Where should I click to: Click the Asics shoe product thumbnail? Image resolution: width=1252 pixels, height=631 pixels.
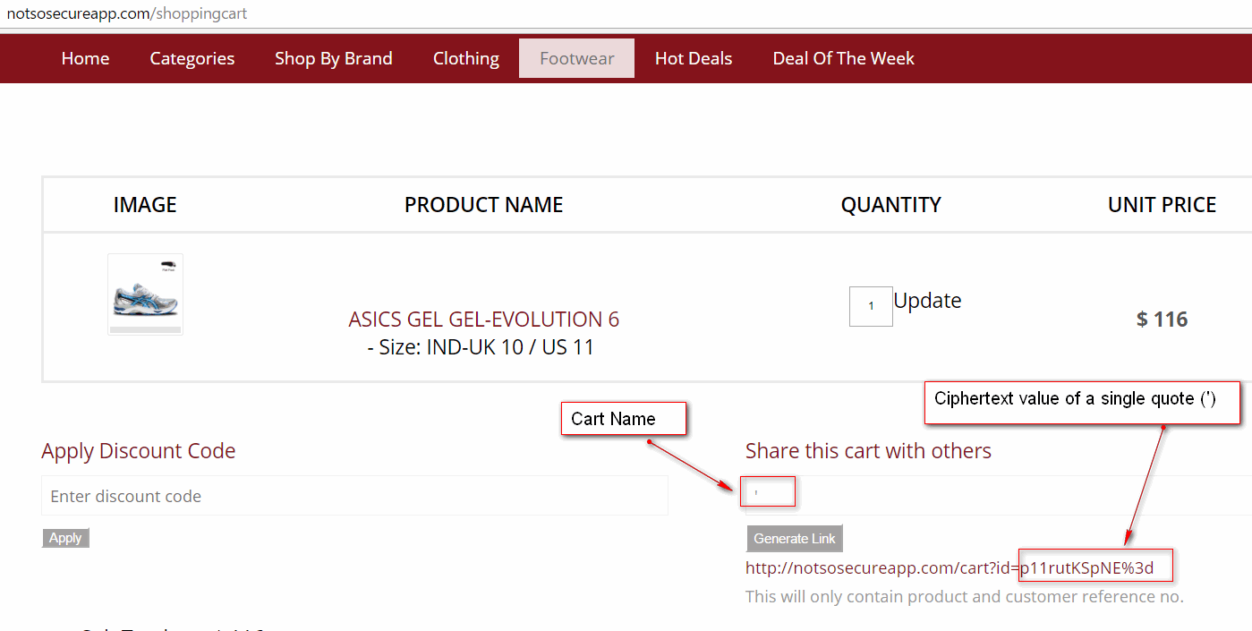coord(145,294)
